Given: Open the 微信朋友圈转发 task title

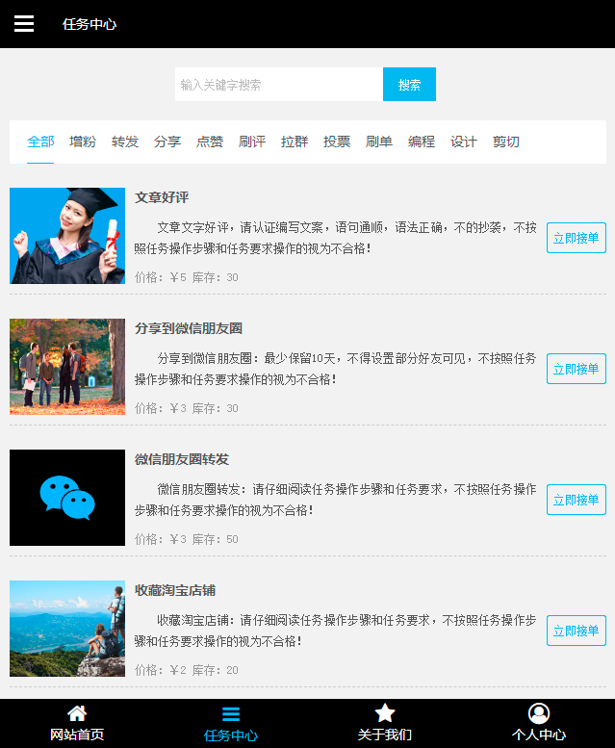Looking at the screenshot, I should [182, 459].
